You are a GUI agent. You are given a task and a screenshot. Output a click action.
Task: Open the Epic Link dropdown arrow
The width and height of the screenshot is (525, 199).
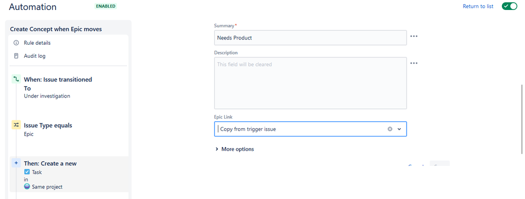399,129
